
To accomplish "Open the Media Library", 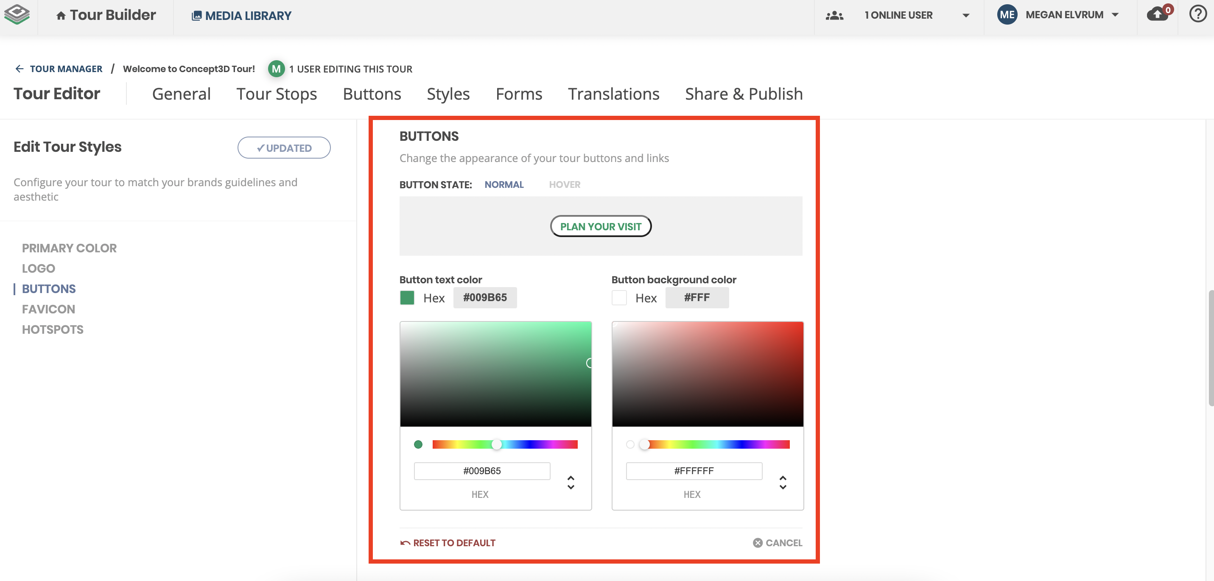I will 241,16.
